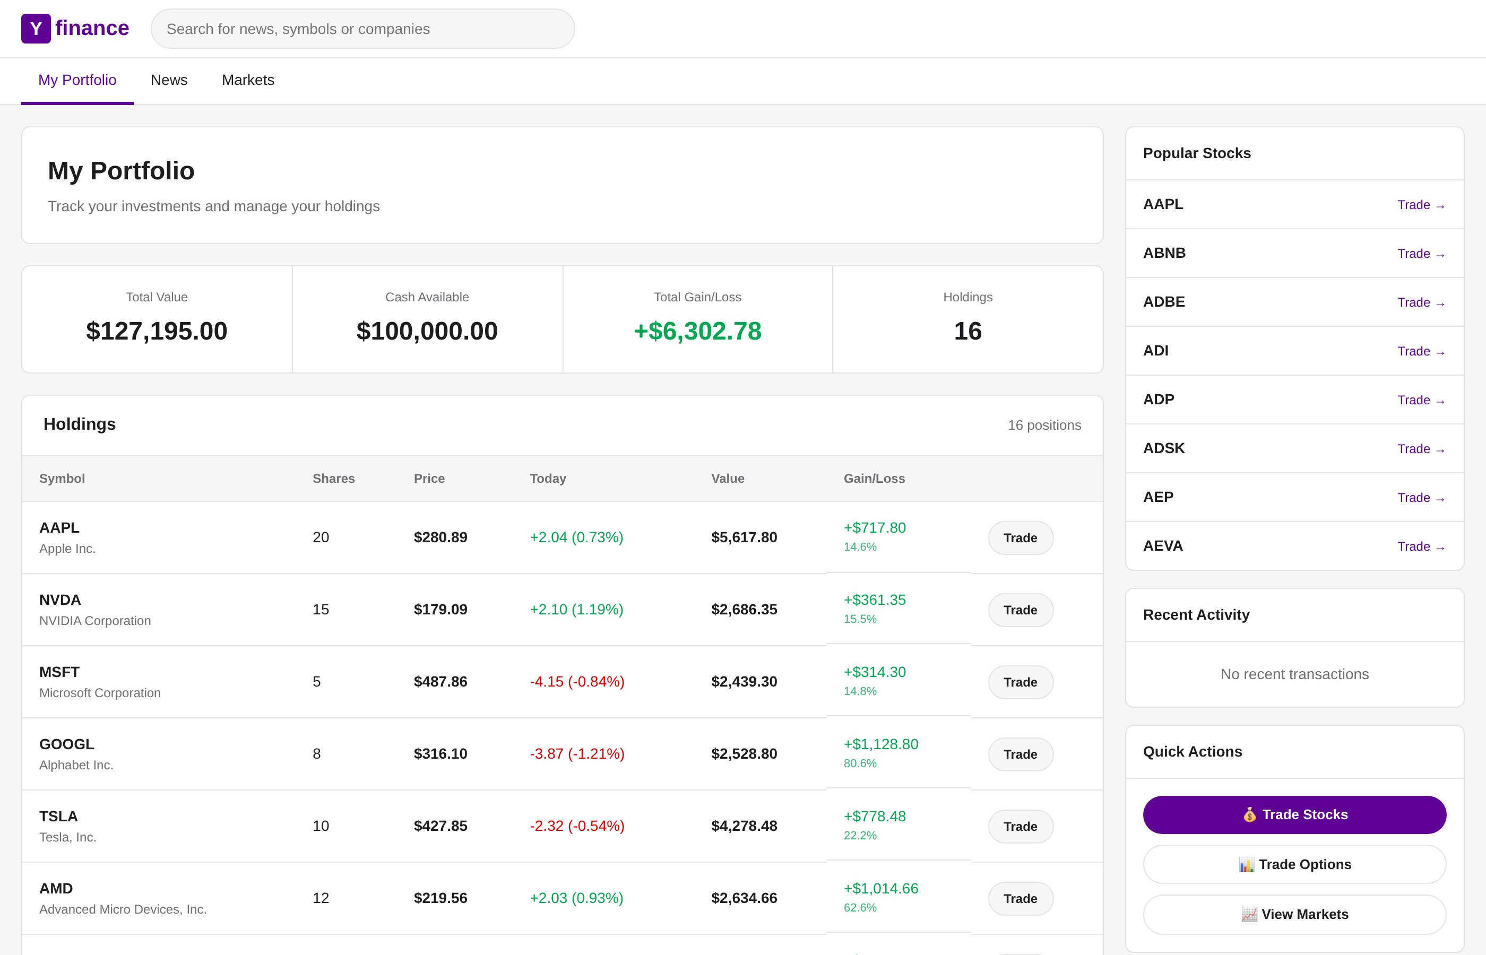Click the Holdings count 16
This screenshot has height=955, width=1486.
[x=968, y=331]
